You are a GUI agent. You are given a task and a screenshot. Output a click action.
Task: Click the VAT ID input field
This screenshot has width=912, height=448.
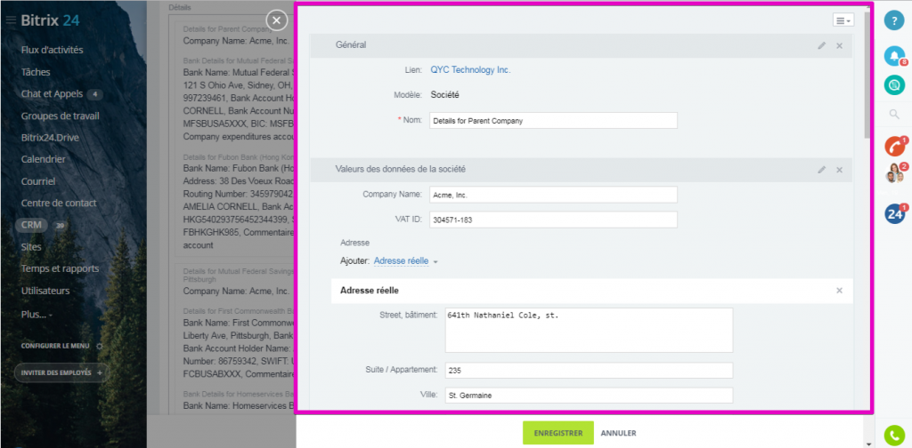(554, 220)
